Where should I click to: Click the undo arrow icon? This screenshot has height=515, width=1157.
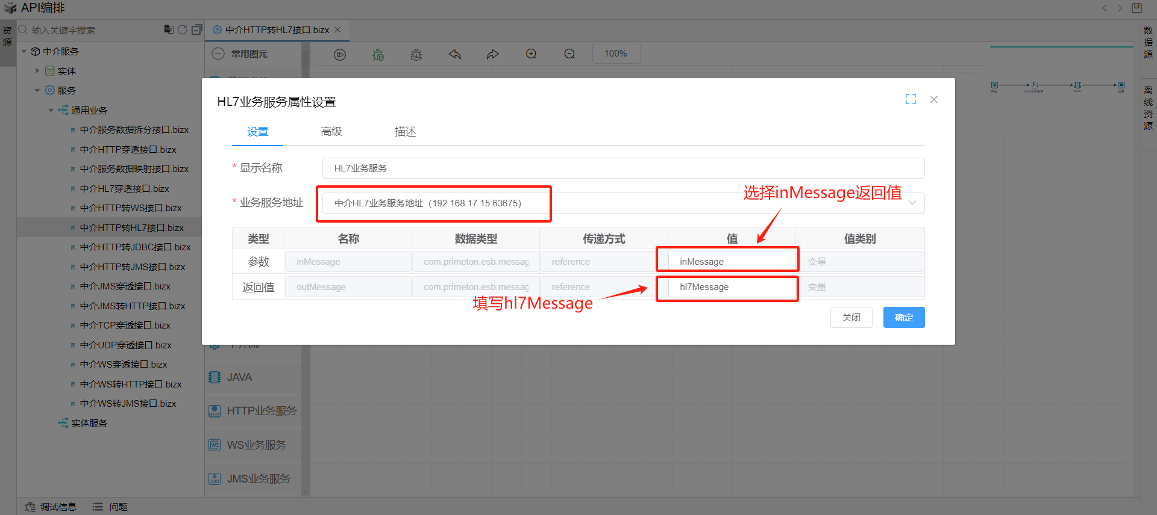454,55
